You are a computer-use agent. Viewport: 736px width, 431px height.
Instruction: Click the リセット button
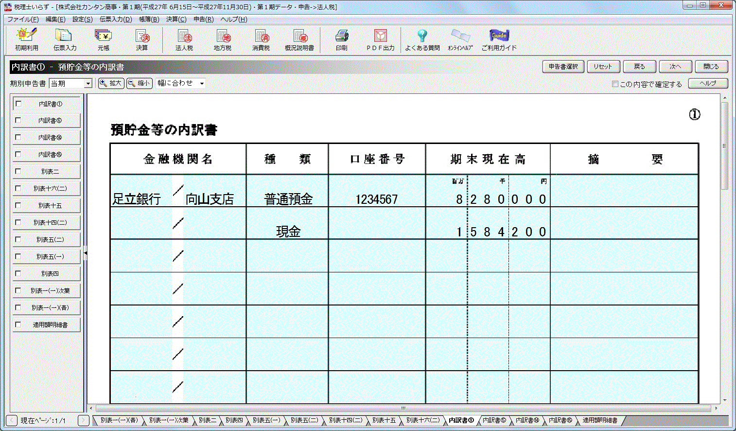pyautogui.click(x=603, y=67)
